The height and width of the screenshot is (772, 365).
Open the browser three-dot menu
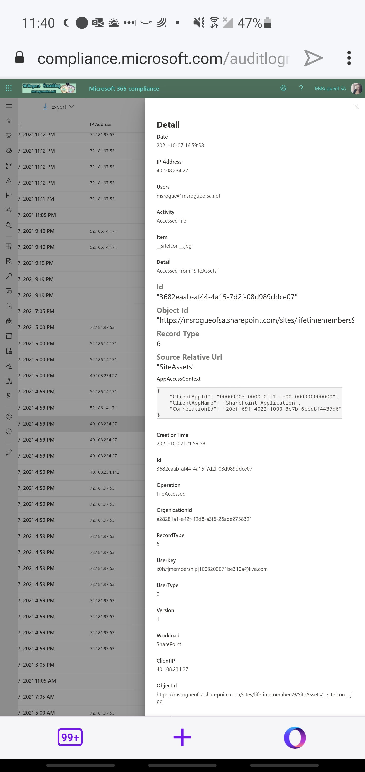[x=349, y=58]
